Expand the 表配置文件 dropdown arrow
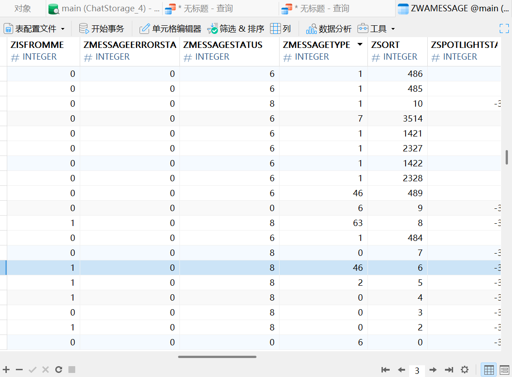 point(63,29)
